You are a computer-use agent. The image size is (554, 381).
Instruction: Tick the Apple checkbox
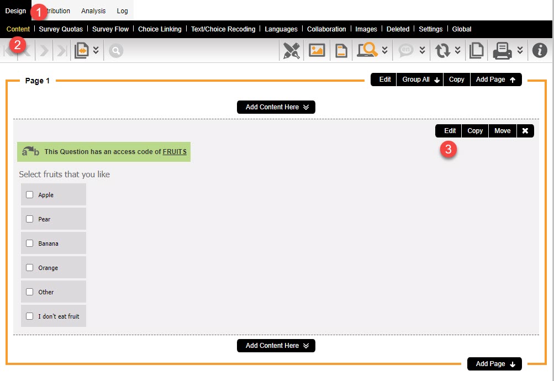coord(30,194)
